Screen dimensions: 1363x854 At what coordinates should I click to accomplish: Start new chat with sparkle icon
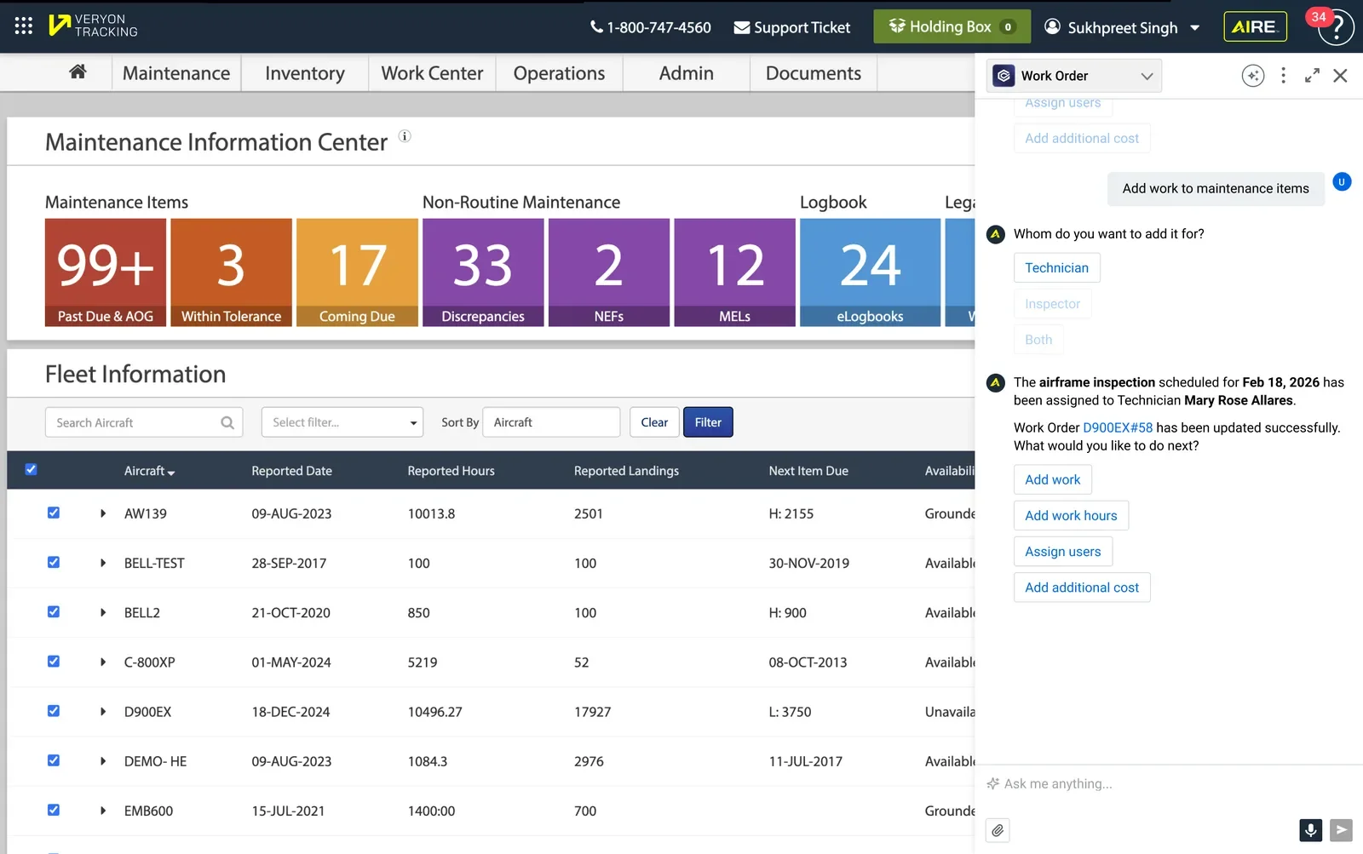coord(1252,76)
